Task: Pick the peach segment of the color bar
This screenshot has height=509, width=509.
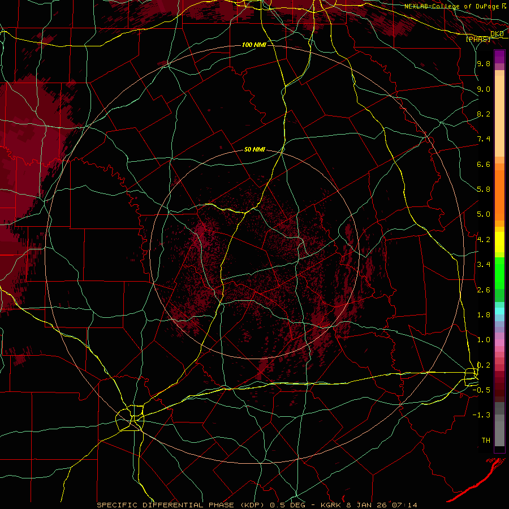Action: click(499, 116)
